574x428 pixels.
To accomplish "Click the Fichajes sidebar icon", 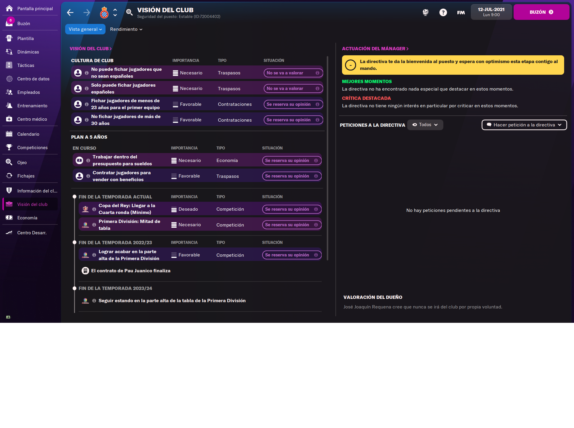I will [9, 176].
